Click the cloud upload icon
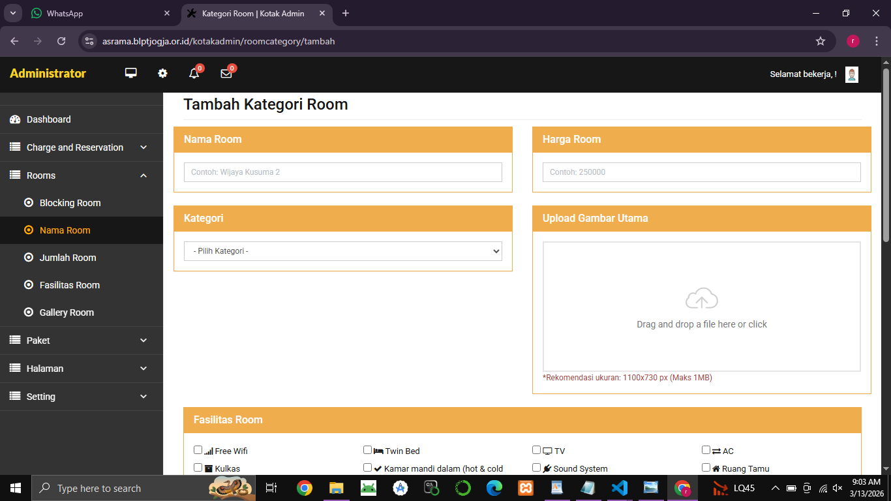This screenshot has height=501, width=891. [x=701, y=299]
